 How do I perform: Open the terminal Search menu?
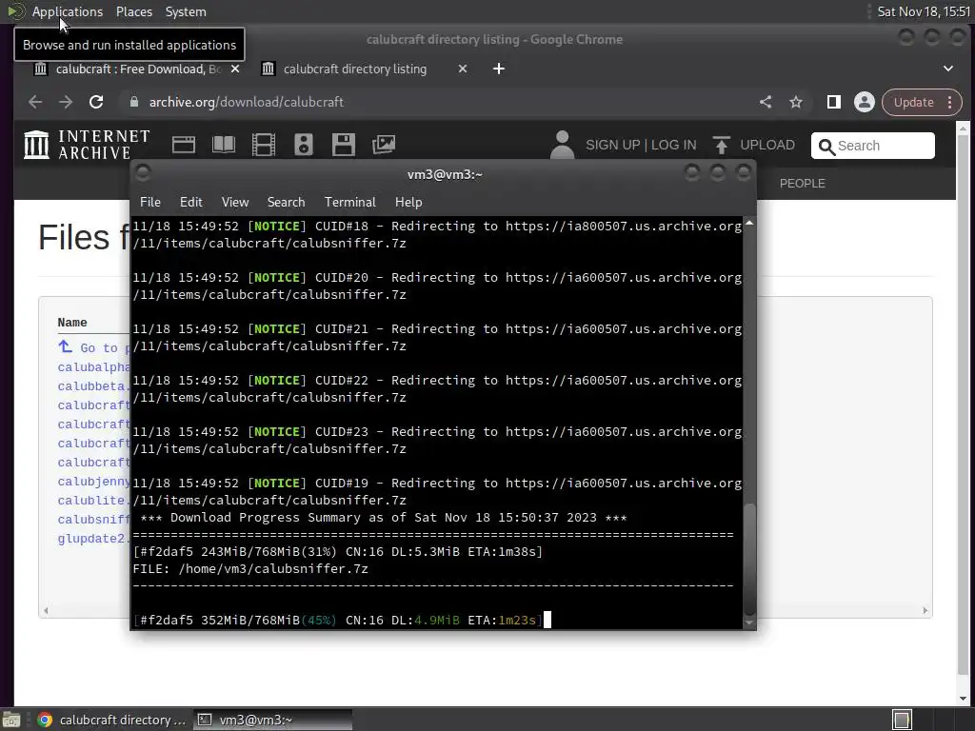pos(286,202)
